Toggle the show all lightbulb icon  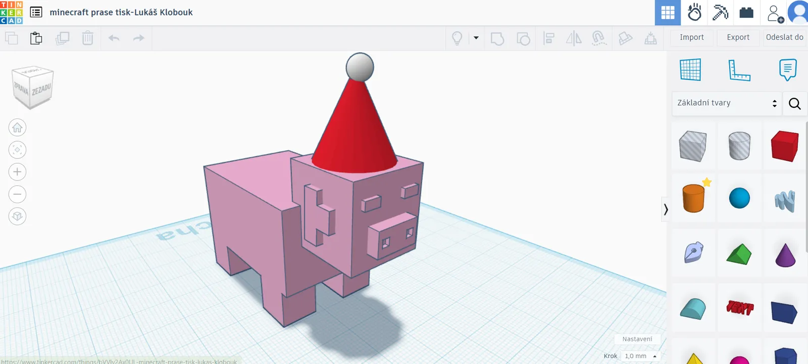pos(457,38)
